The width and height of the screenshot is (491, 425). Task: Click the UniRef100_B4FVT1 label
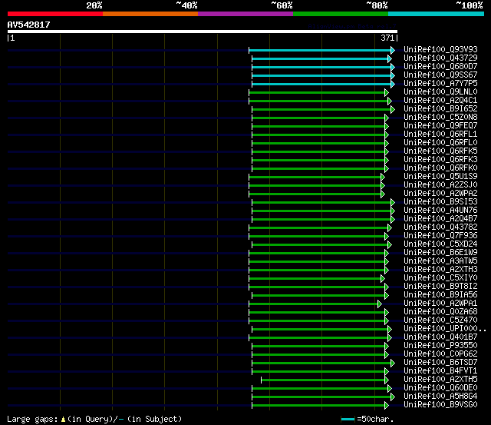tap(440, 371)
